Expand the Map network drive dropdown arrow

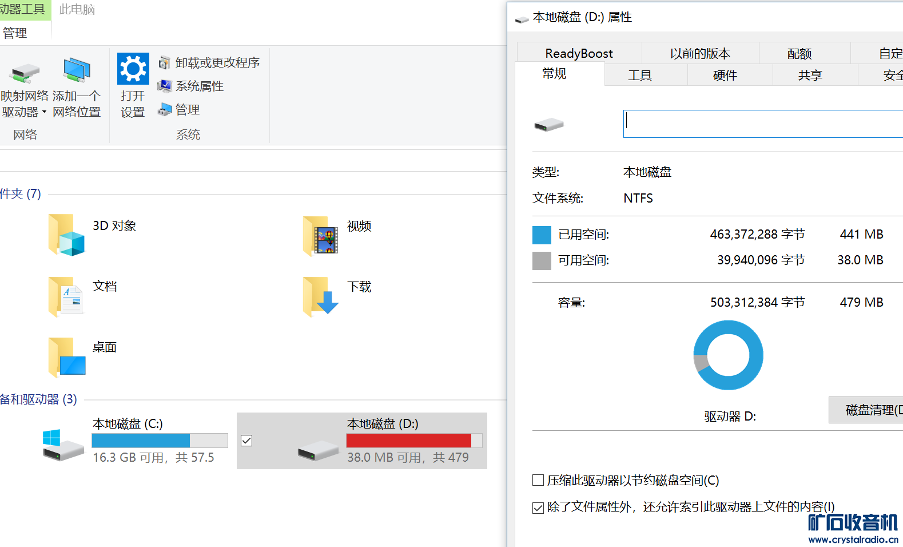(44, 112)
